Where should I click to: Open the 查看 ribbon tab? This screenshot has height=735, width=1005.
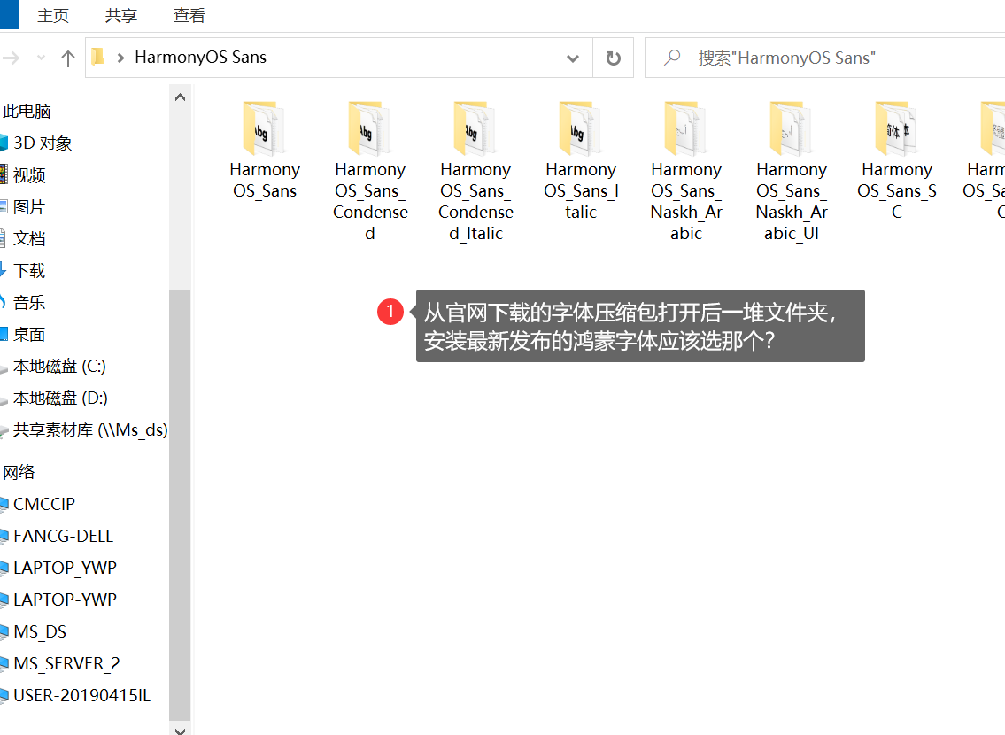[x=189, y=15]
